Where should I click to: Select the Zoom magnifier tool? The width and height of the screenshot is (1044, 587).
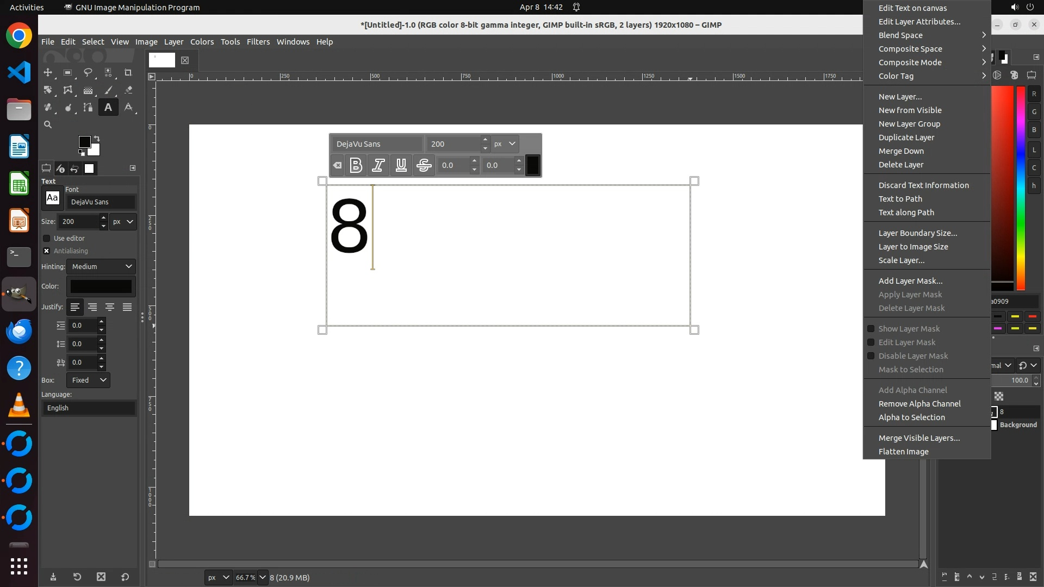click(x=48, y=125)
